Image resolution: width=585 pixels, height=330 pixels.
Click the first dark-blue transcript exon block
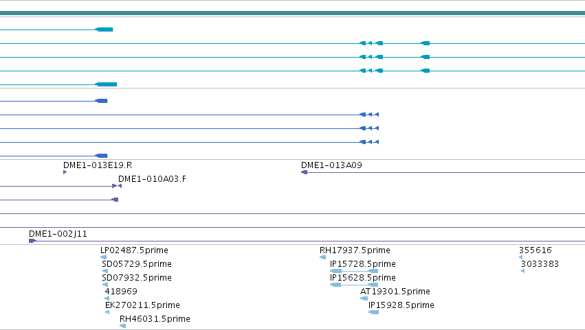102,101
